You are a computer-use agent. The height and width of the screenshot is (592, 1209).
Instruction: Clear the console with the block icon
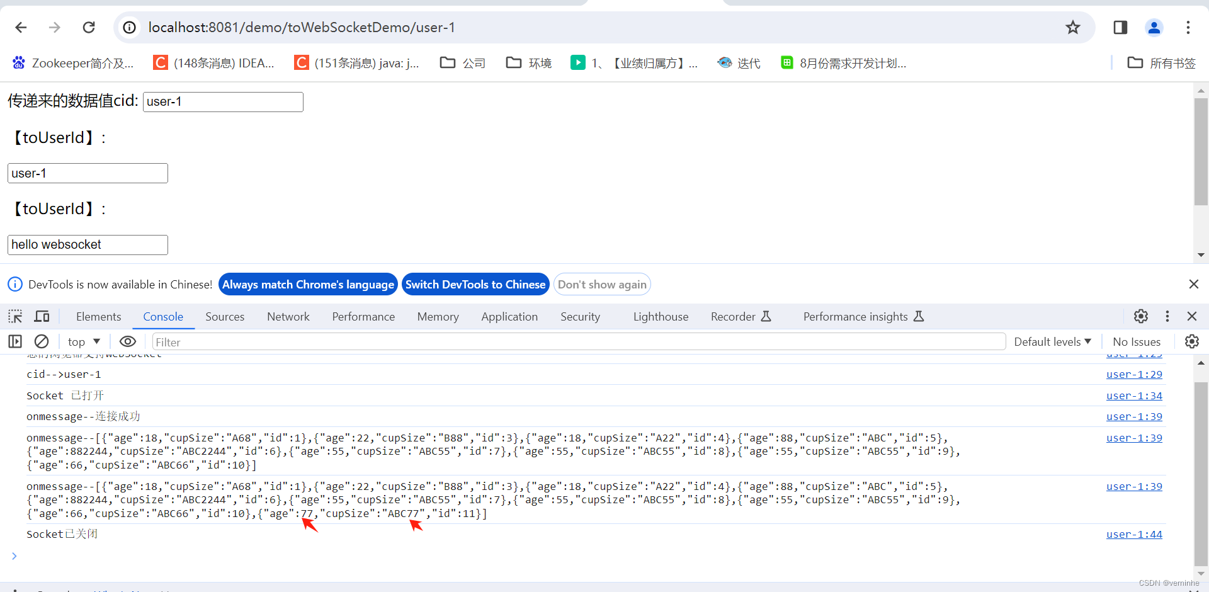pos(41,341)
